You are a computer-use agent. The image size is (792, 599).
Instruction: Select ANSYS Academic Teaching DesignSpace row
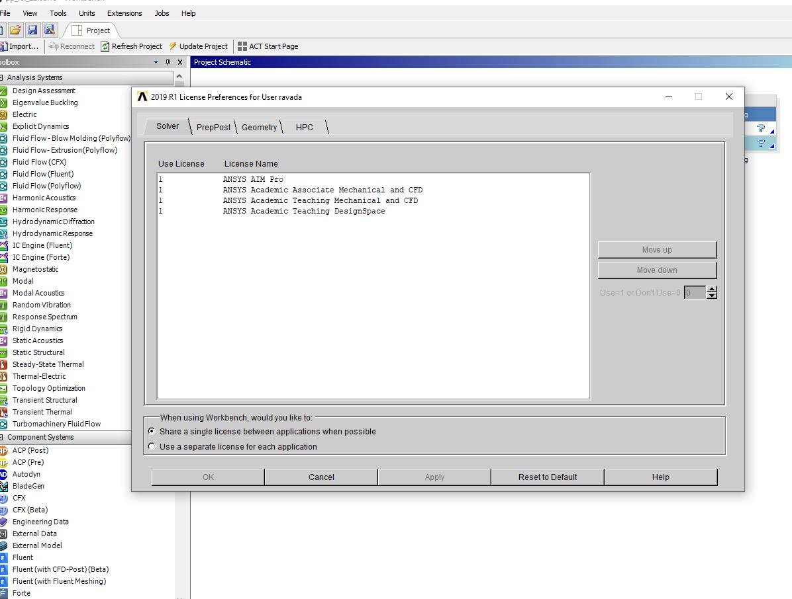[x=373, y=212]
